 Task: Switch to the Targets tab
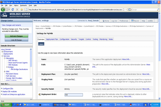81,39
